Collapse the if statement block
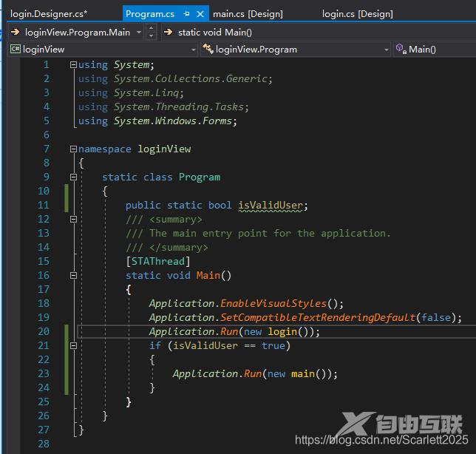This screenshot has height=454, width=476. (x=73, y=345)
